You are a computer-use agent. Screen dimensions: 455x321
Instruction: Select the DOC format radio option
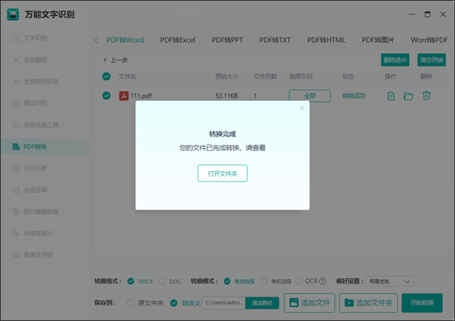(163, 281)
